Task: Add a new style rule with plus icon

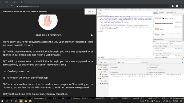Action: [181, 15]
